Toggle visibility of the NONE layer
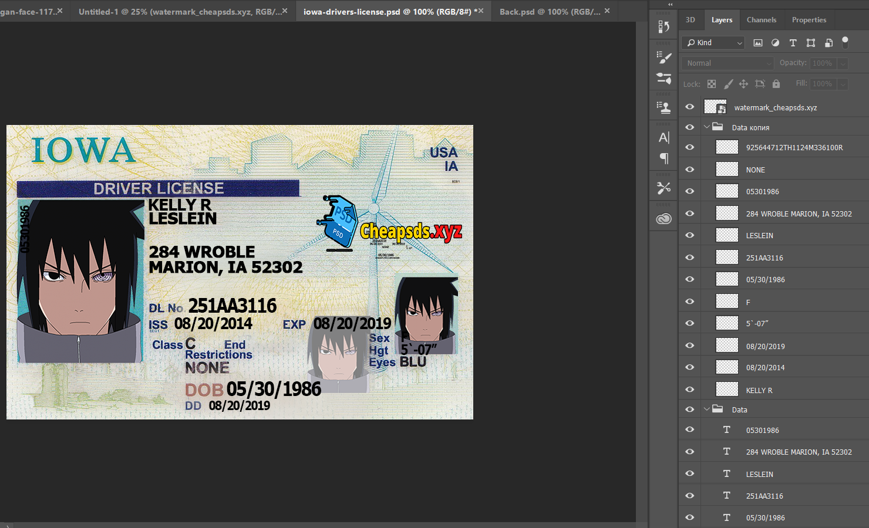This screenshot has height=528, width=869. (x=690, y=170)
